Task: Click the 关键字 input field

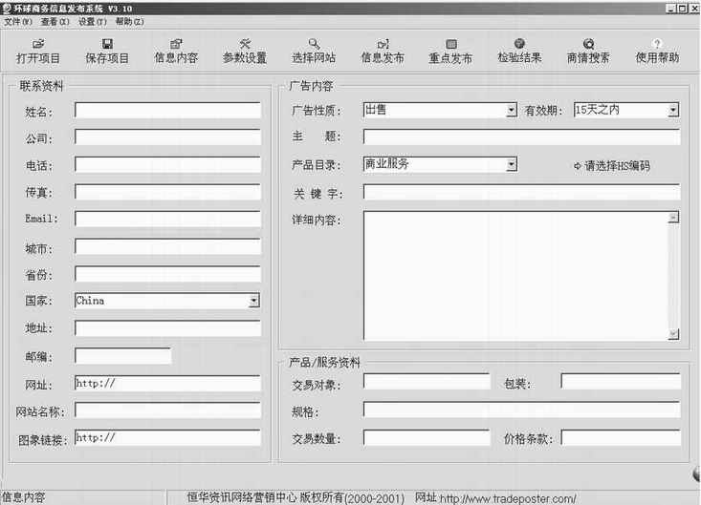Action: coord(522,192)
